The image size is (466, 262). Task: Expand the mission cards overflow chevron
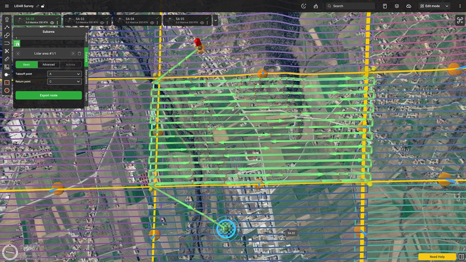click(216, 21)
